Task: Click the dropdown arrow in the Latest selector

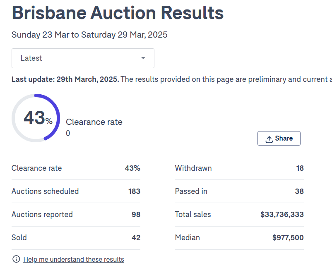Action: tap(143, 58)
